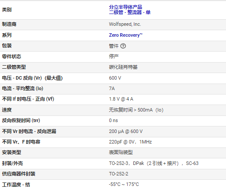
Task: Click the 1.8 V @ 4 A forward voltage
Action: click(121, 99)
